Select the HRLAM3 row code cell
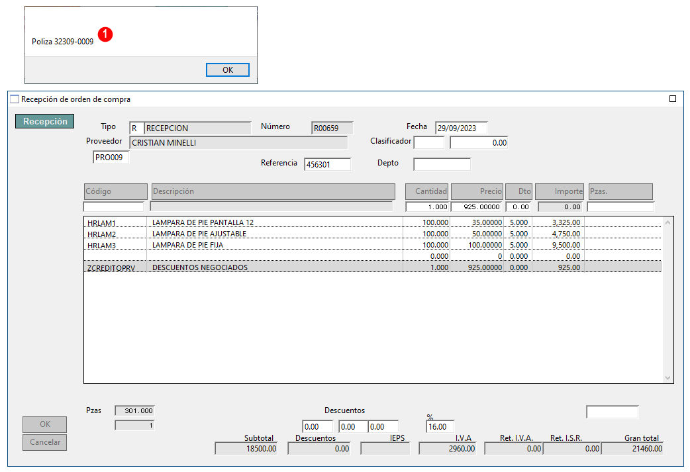Viewport: 690px width, 472px height. tap(115, 245)
